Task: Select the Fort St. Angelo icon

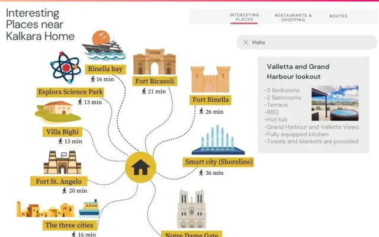Action: coord(62,161)
